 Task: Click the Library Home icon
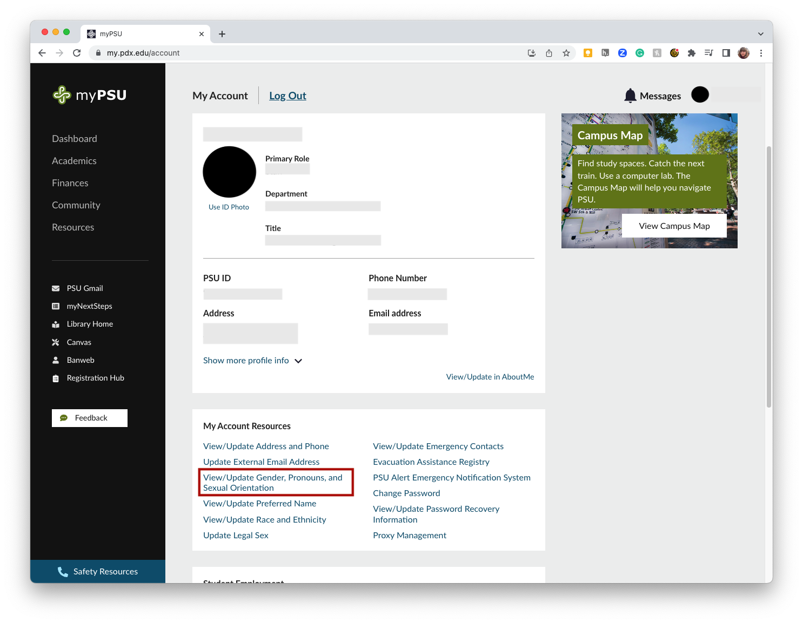point(56,324)
